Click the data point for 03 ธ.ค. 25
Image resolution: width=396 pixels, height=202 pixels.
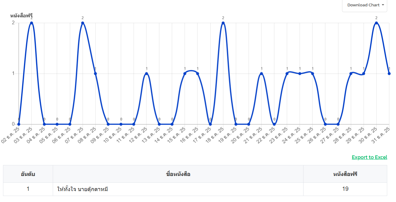tap(32, 23)
